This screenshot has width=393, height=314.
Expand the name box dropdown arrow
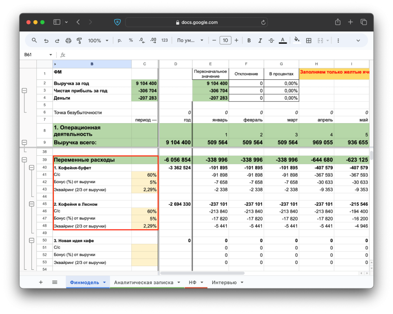(51, 55)
